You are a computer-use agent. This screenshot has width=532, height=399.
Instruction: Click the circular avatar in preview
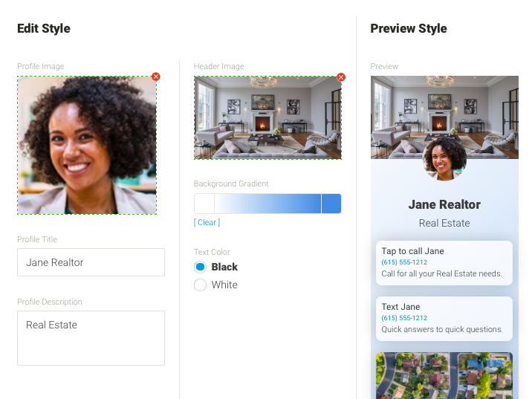(x=444, y=159)
